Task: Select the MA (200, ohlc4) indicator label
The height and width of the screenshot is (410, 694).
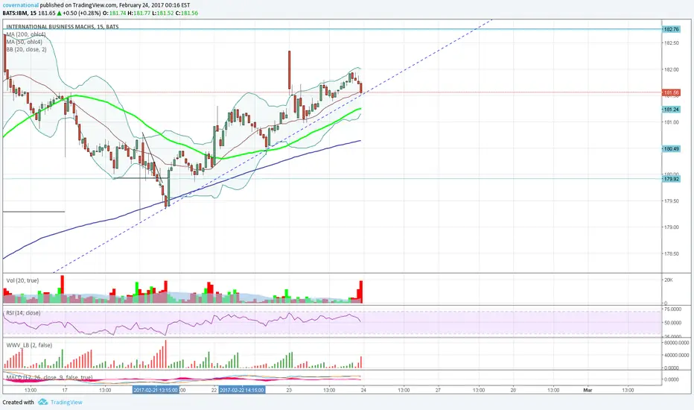Action: (25, 34)
